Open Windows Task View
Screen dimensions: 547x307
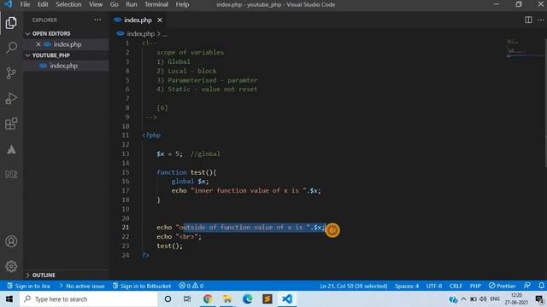coord(187,299)
